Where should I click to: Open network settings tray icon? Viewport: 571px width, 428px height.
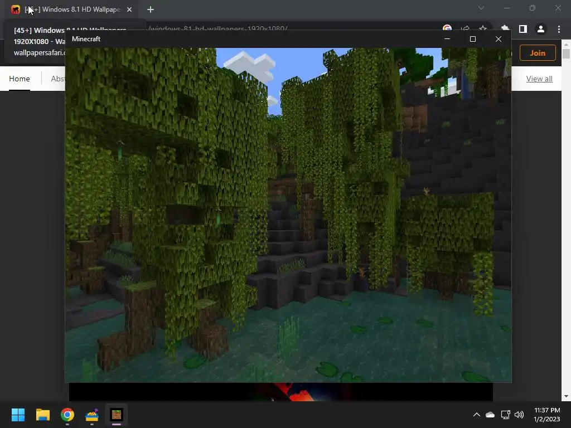pos(505,415)
